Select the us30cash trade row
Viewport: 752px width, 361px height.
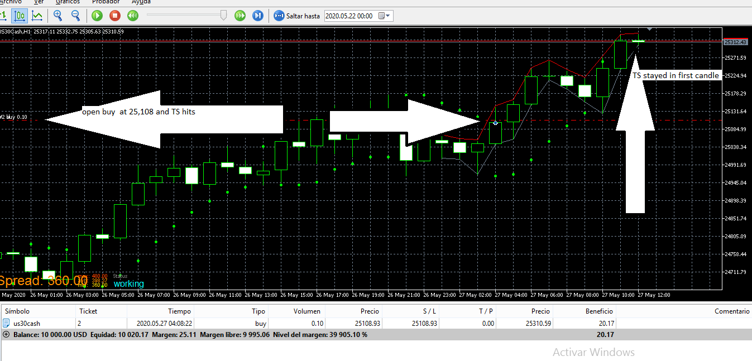tap(376, 323)
